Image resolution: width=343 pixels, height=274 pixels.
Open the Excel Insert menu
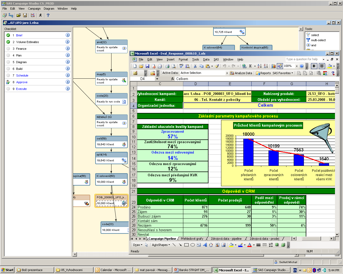click(x=170, y=59)
